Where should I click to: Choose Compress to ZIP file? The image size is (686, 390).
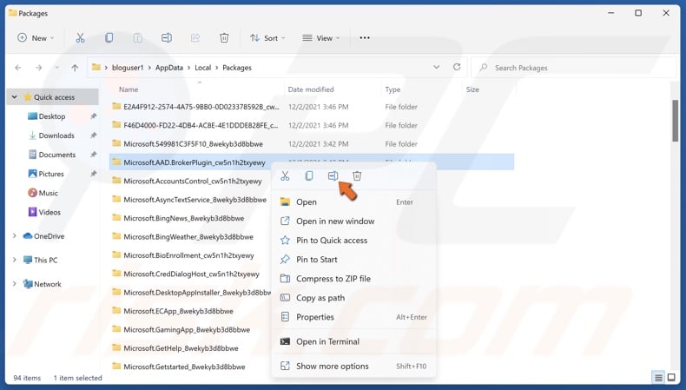tap(353, 279)
